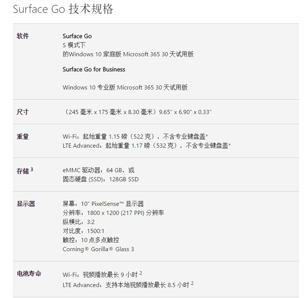This screenshot has height=298, width=304.
Task: Click the 1800 x 1200 分辨率 line
Action: 113,213
